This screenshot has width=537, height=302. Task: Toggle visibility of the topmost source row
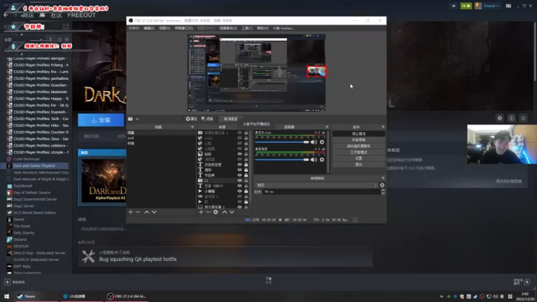coord(240,133)
